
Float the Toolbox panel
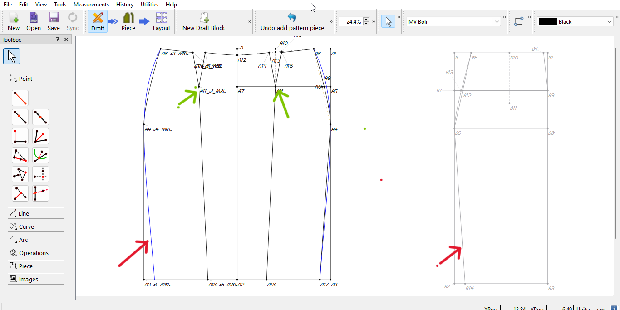[57, 40]
